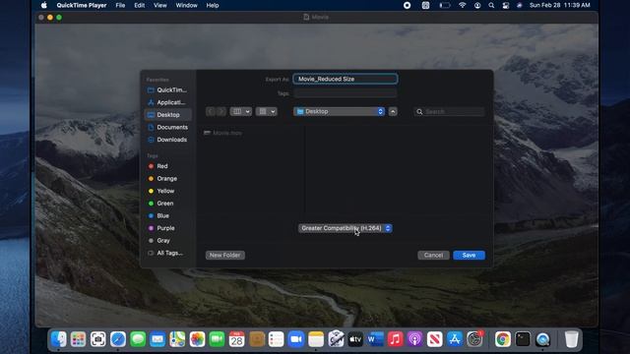Open App Store from the Dock
630x354 pixels.
455,339
